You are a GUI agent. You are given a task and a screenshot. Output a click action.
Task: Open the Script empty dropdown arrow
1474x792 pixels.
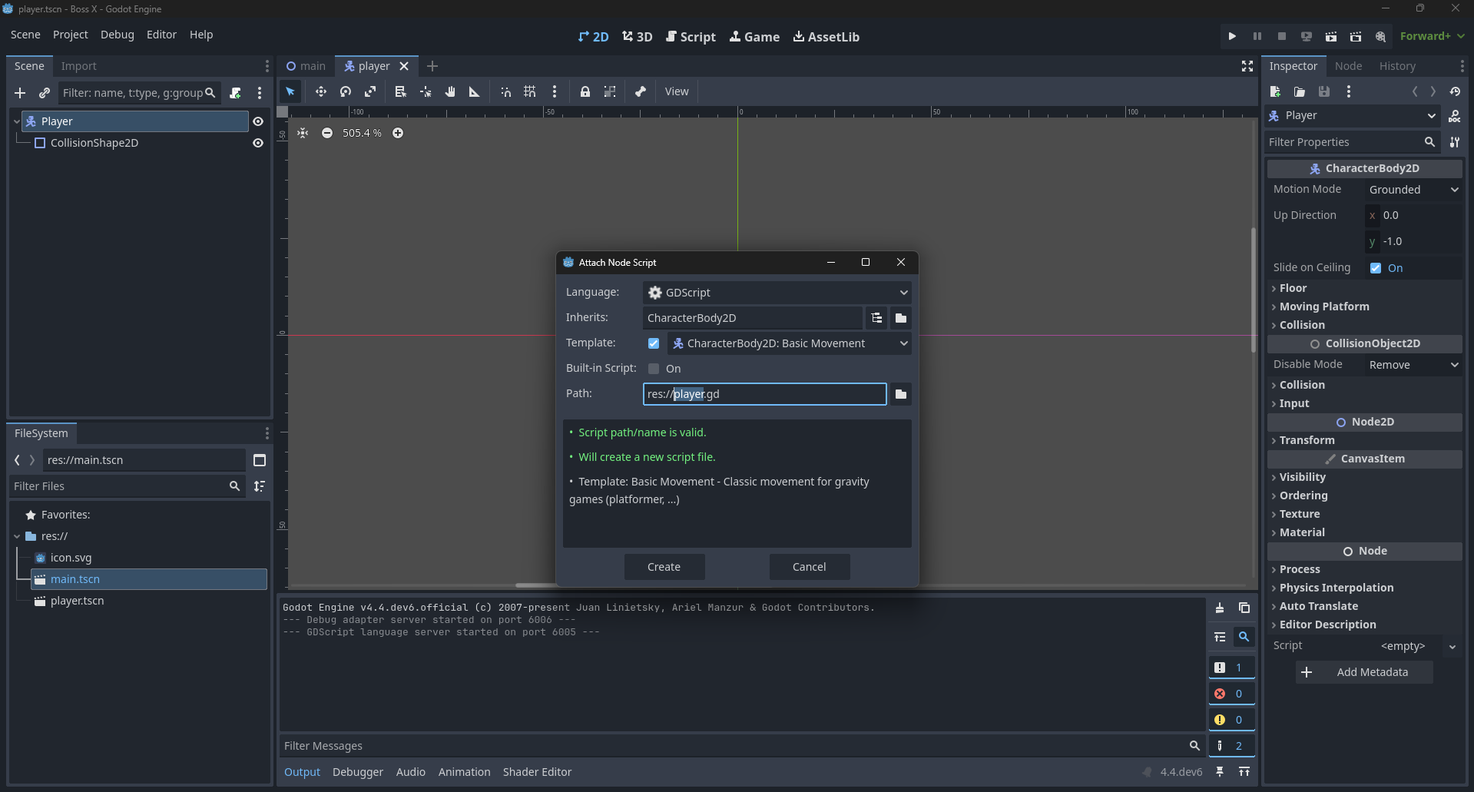click(x=1452, y=647)
